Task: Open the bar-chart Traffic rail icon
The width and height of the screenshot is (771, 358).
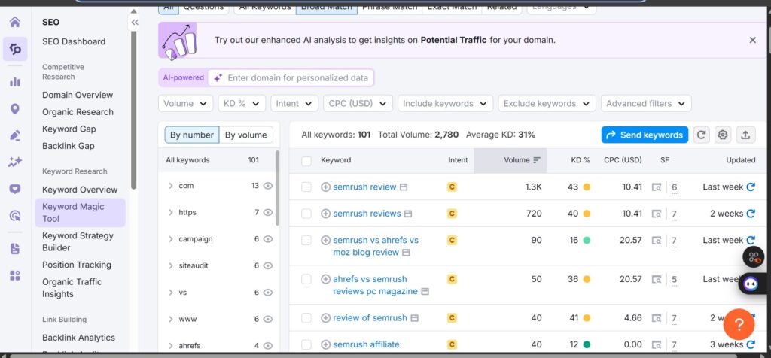Action: (x=15, y=82)
